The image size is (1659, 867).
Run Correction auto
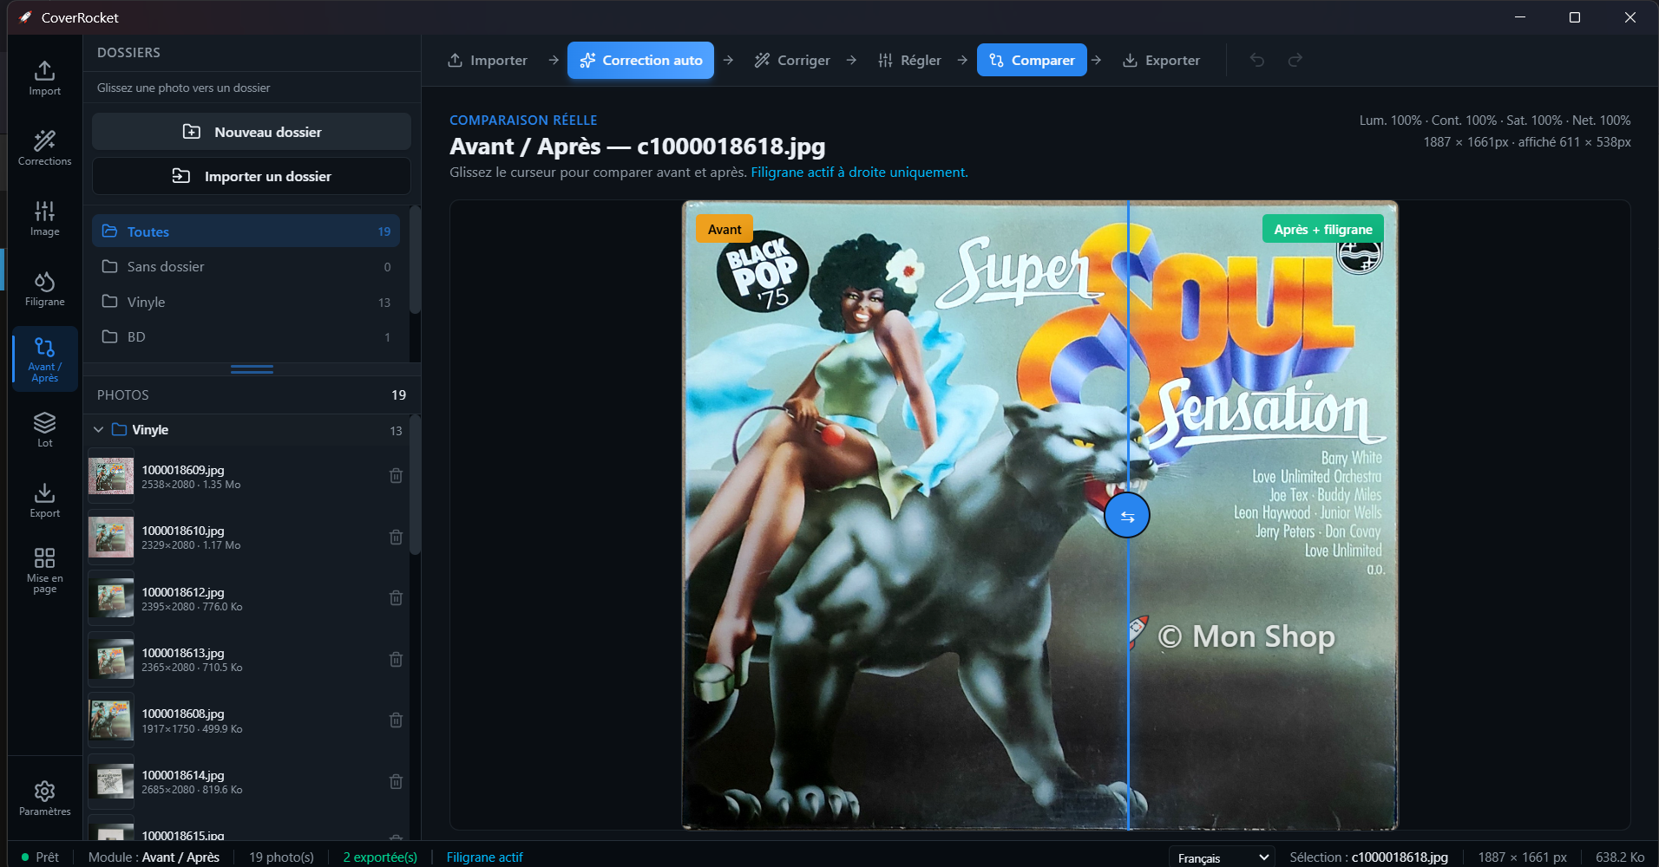tap(640, 60)
